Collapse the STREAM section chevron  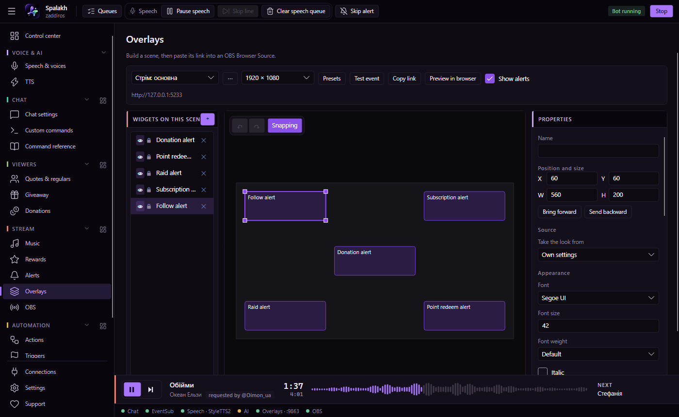click(87, 229)
